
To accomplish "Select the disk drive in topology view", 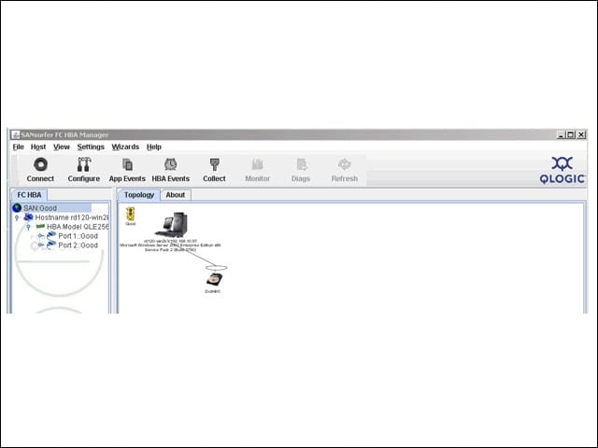I will (x=214, y=279).
